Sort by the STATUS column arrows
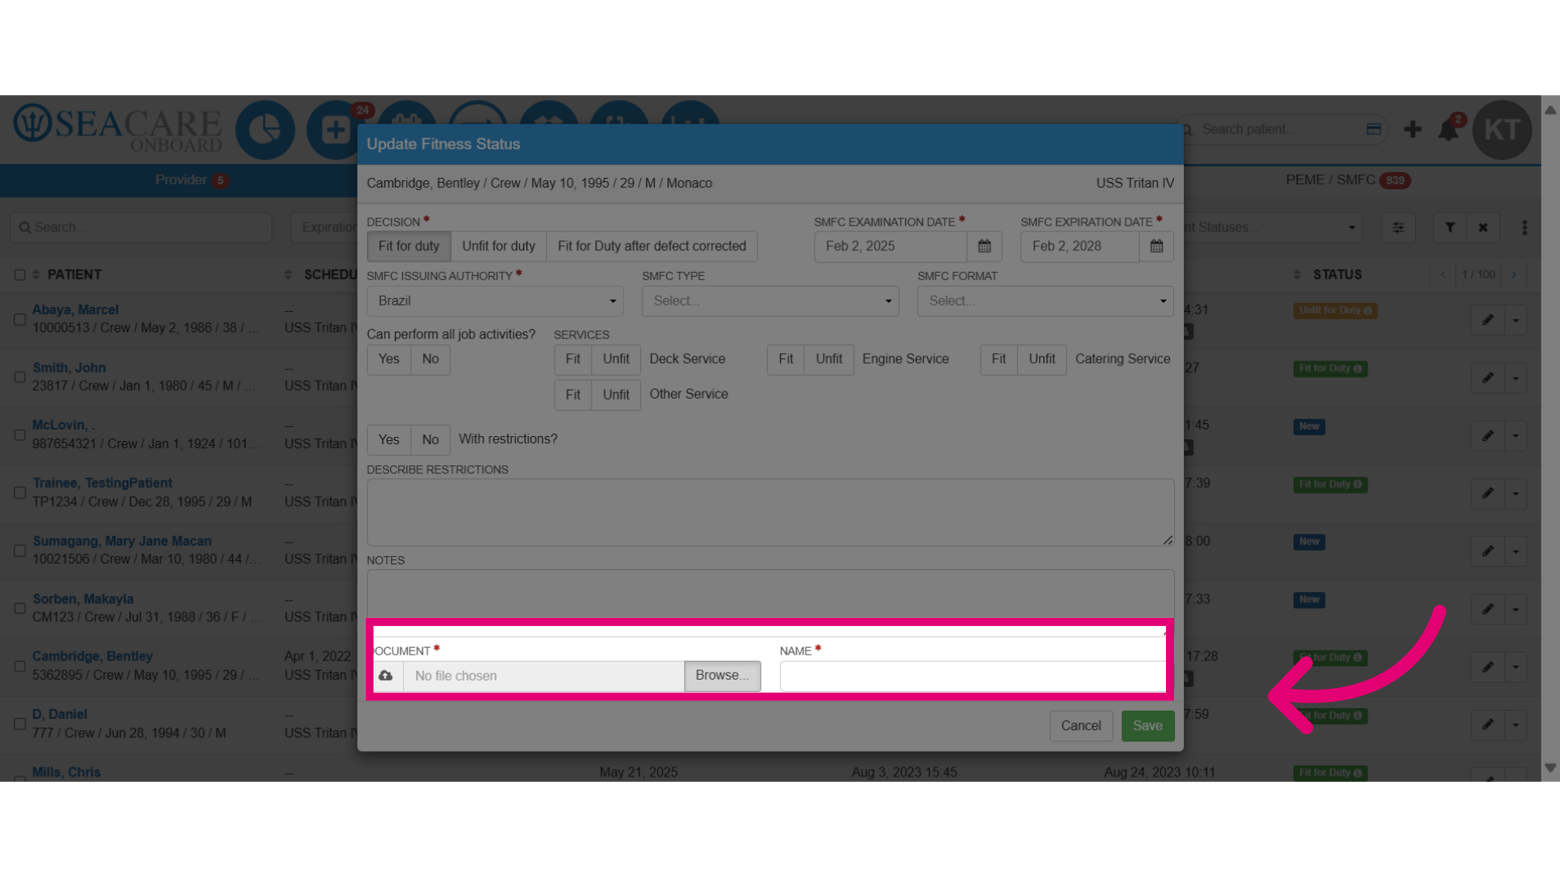The image size is (1560, 877). point(1297,274)
